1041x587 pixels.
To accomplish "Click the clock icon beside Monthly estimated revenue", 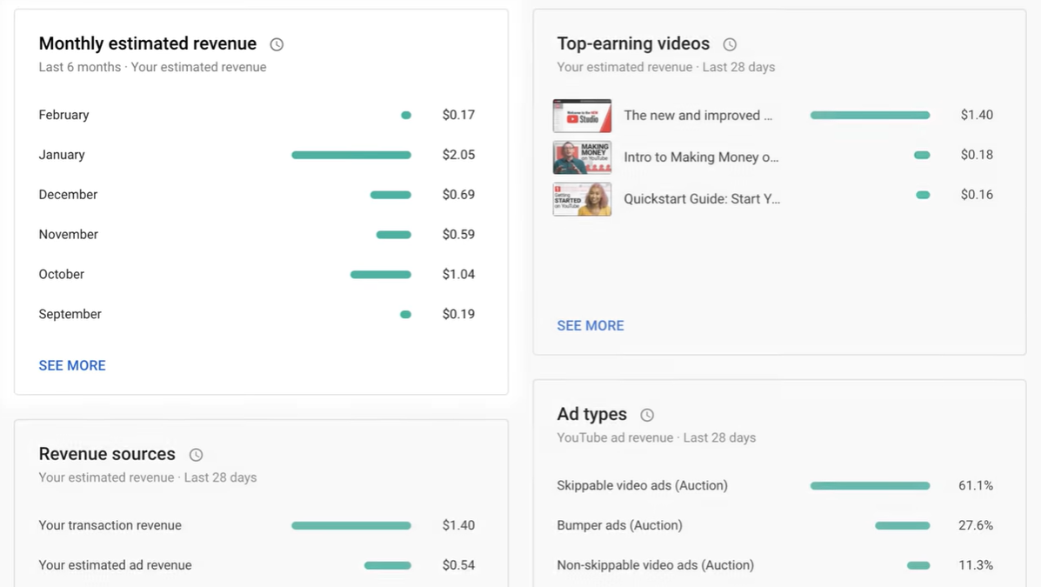I will tap(276, 43).
